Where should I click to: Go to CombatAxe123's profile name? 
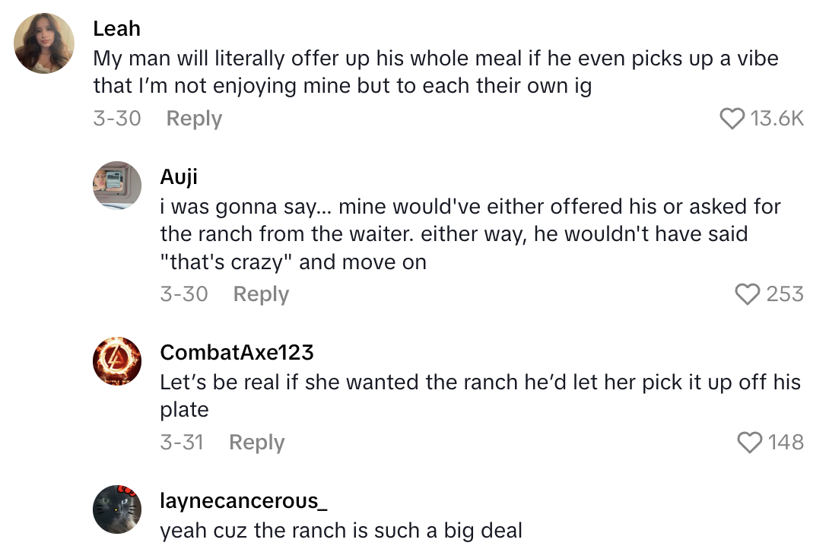(x=237, y=353)
